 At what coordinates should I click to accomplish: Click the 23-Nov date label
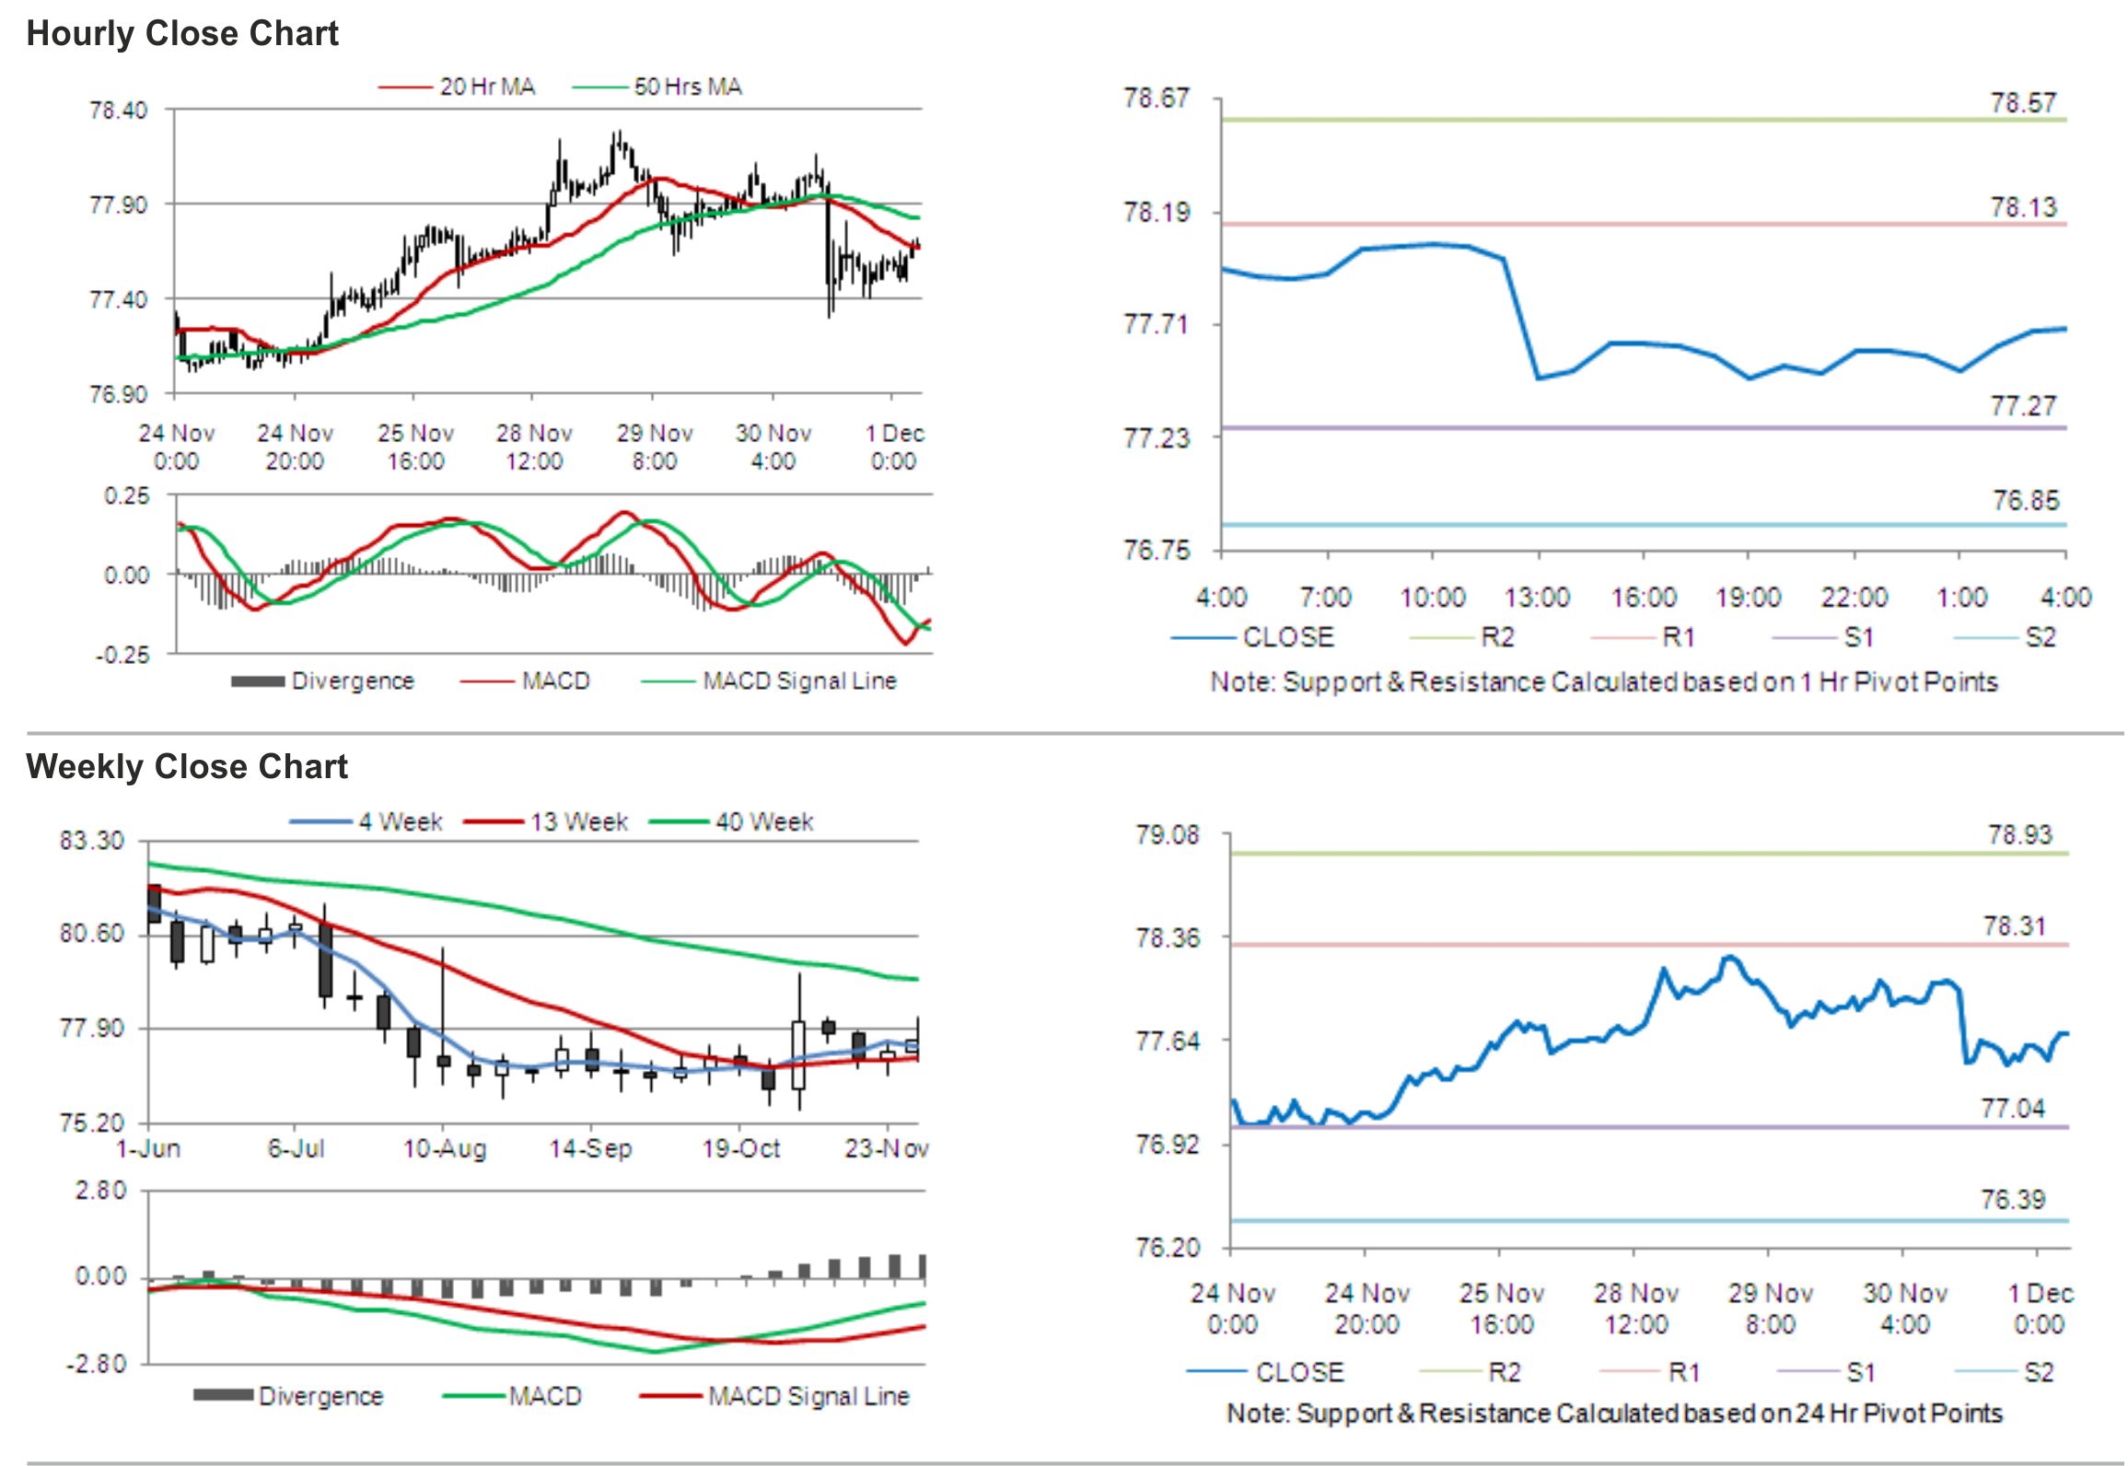pyautogui.click(x=887, y=1149)
